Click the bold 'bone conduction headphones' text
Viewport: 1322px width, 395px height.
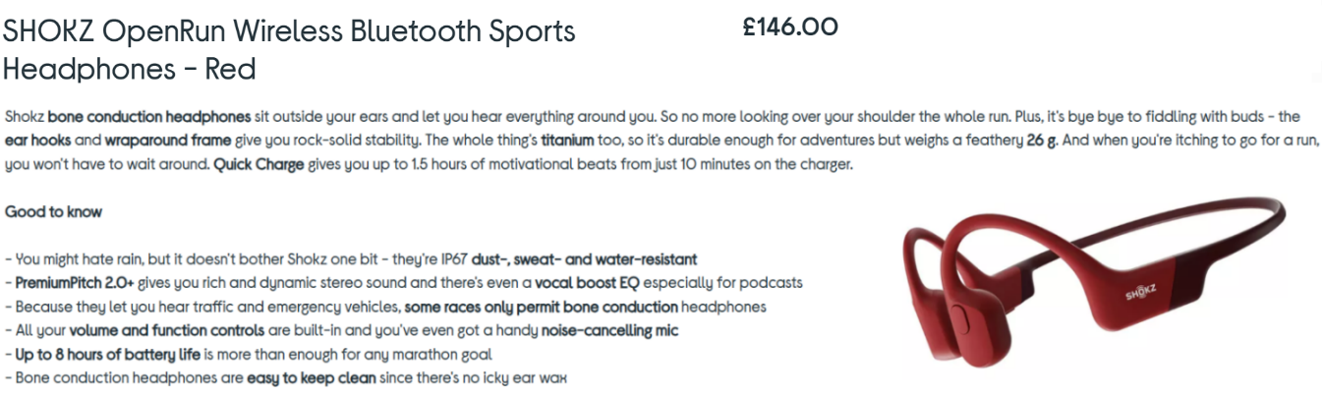149,116
